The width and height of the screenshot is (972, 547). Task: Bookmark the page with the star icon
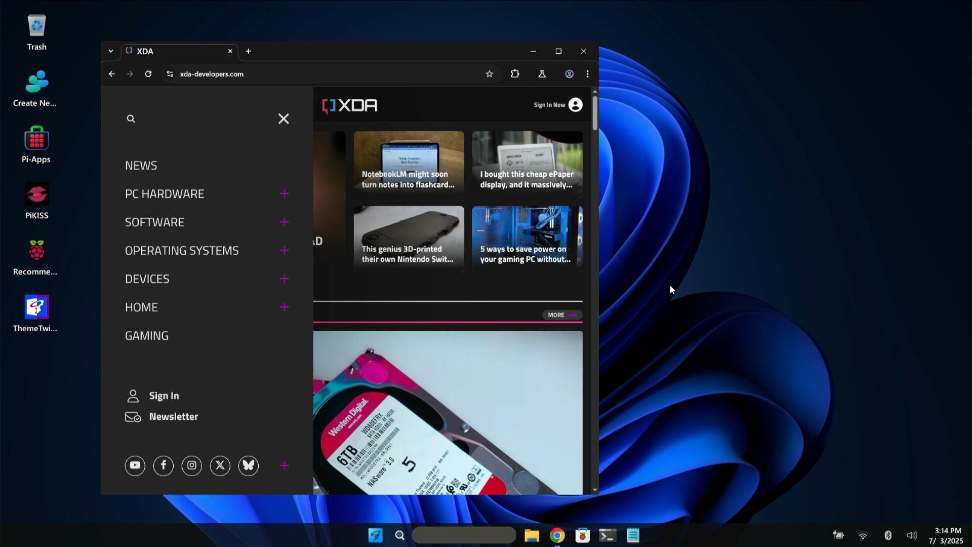click(x=490, y=74)
